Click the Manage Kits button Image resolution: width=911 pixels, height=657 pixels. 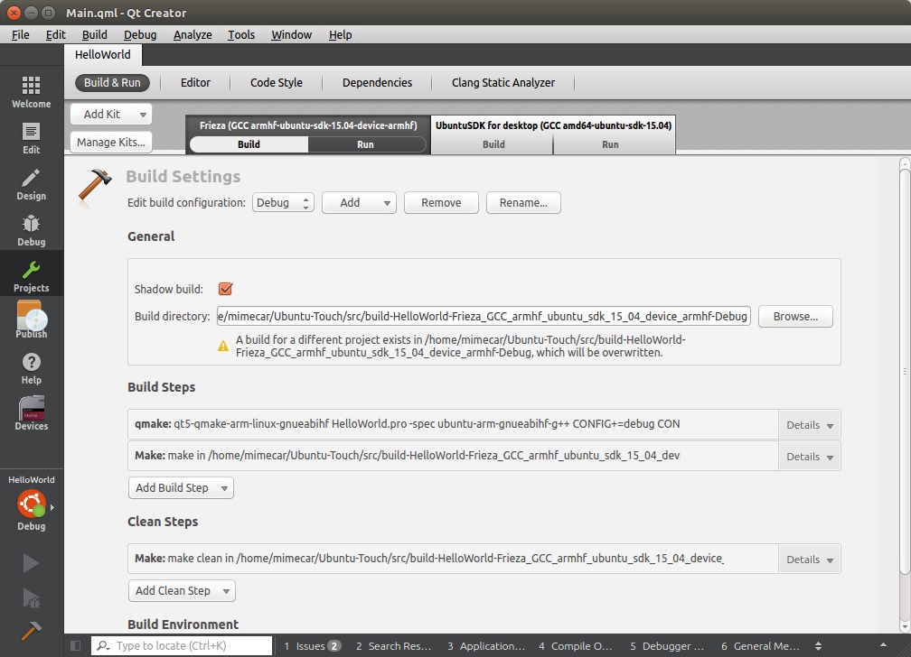point(111,143)
